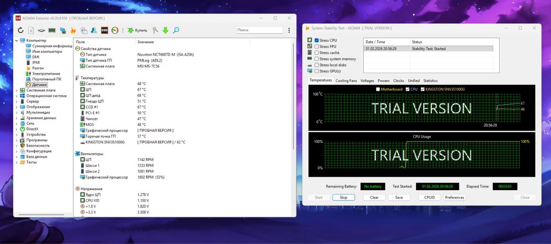The width and height of the screenshot is (551, 244).
Task: Click the Поиск search field
Action: (x=260, y=30)
